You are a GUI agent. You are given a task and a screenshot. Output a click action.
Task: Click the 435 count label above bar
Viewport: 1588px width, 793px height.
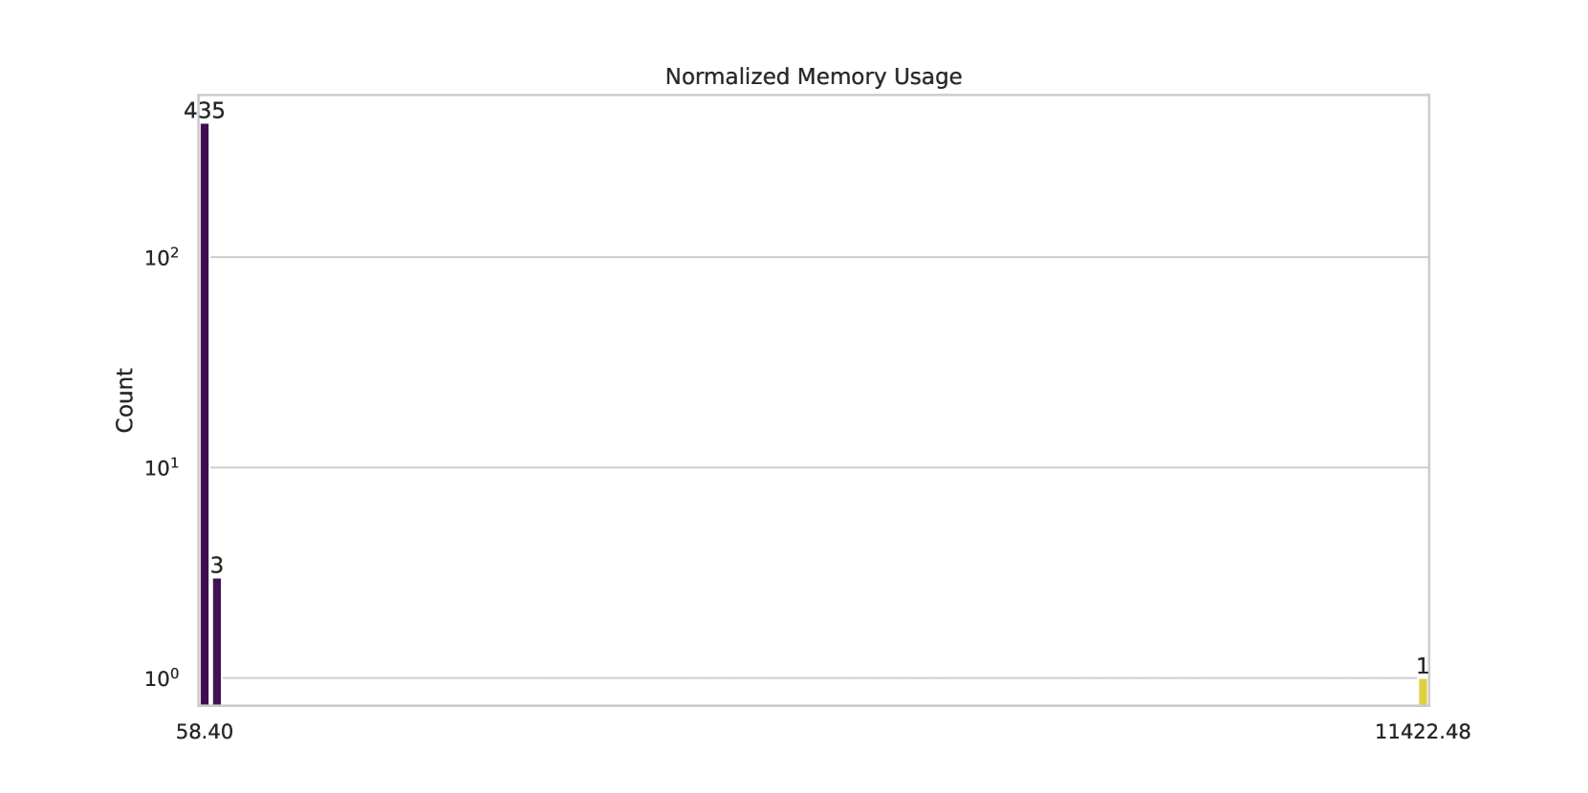pos(205,111)
